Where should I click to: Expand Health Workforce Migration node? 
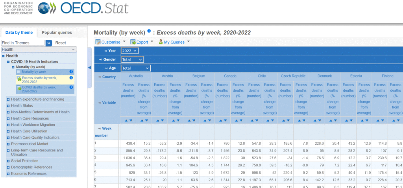tap(8, 125)
